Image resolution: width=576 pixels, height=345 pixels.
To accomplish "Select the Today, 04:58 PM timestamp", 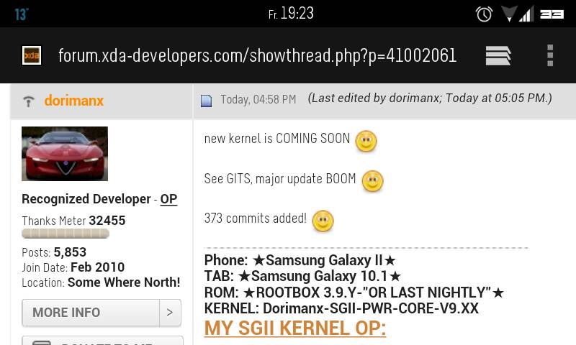I will coord(258,99).
